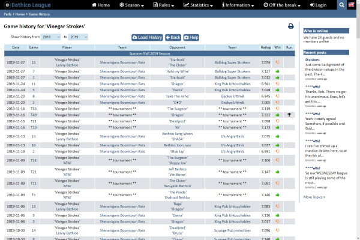The width and height of the screenshot is (360, 240).
Task: Click the printer icon
Action: [291, 26]
